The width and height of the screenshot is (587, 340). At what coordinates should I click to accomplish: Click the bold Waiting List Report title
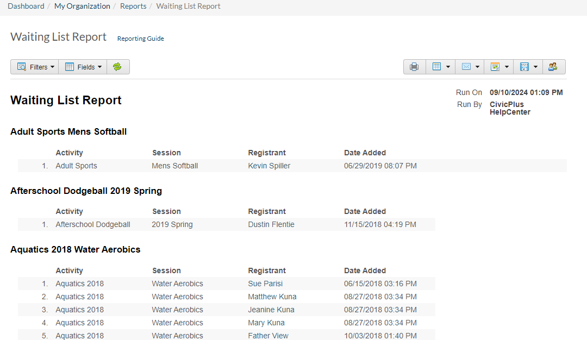(66, 100)
